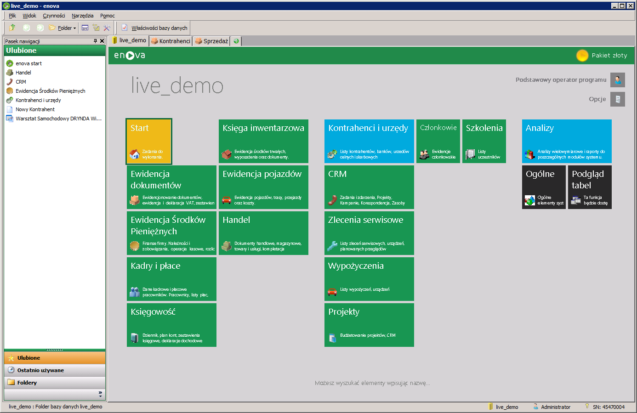Open the Kontrahenci i urzędy tile
The height and width of the screenshot is (413, 637).
click(x=369, y=141)
